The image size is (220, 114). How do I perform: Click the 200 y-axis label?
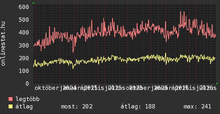[x=24, y=58]
